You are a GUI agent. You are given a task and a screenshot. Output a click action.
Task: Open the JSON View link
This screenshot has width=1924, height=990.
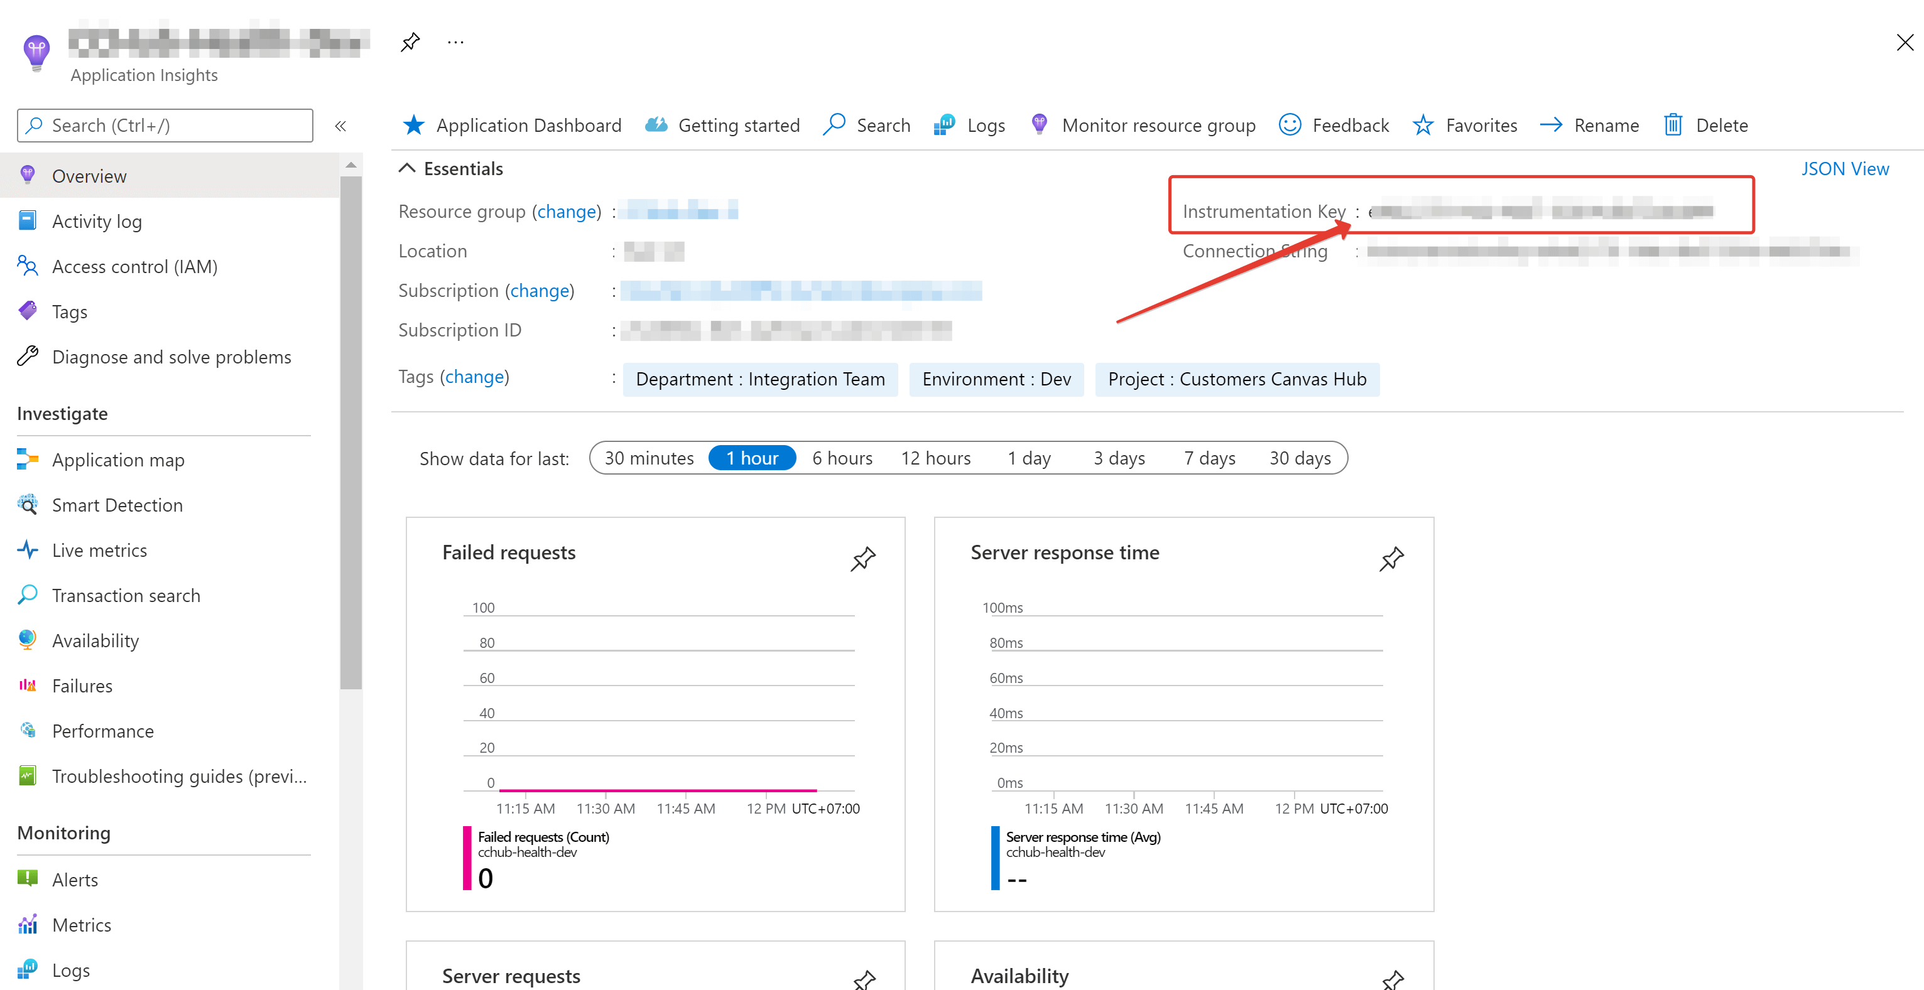click(x=1844, y=169)
